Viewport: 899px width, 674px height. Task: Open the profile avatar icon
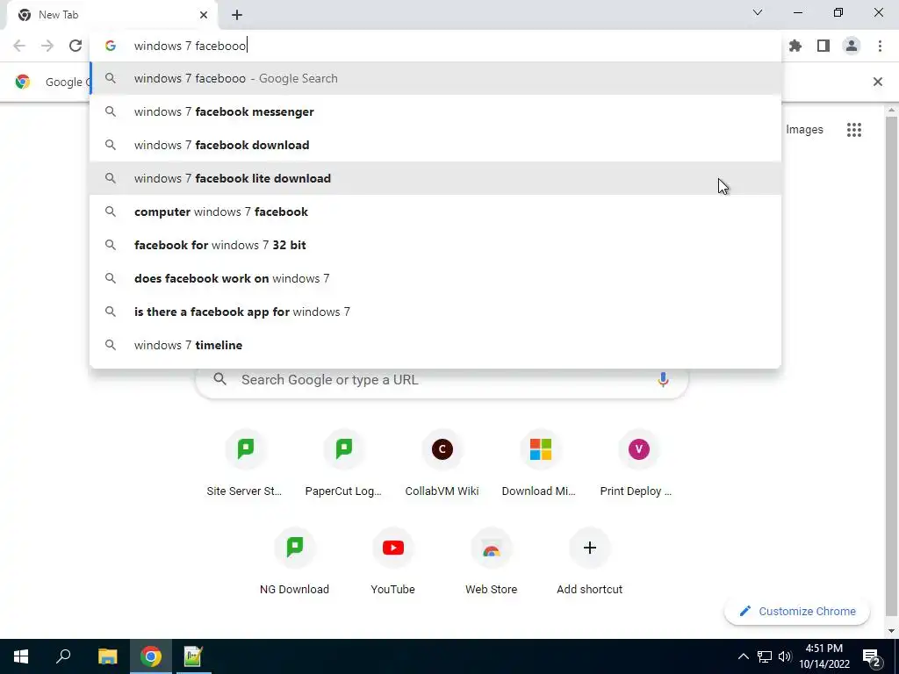(x=852, y=46)
